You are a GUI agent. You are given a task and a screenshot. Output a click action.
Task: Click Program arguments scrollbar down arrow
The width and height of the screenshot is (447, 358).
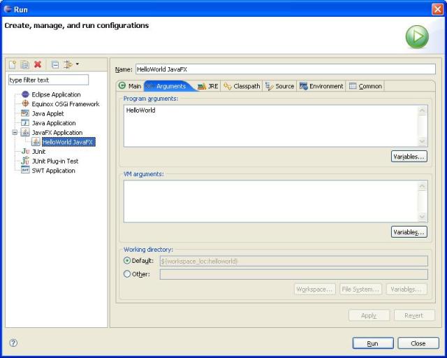tap(422, 141)
